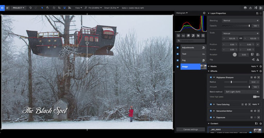Select the Crop tool in toolbar
264x138 pixels.
coord(59,8)
